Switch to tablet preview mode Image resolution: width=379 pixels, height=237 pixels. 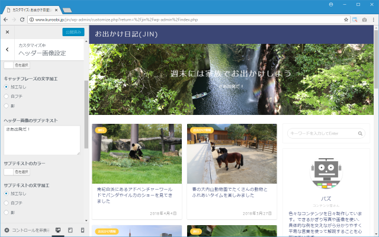tap(70, 230)
